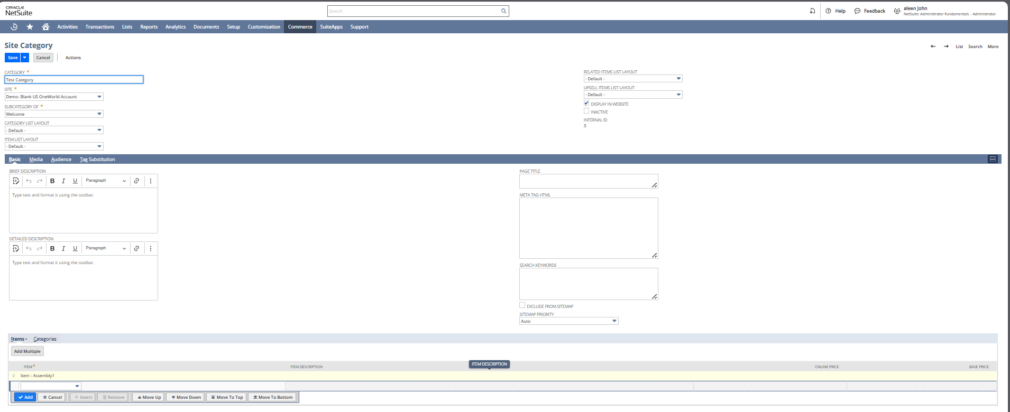
Task: Enable Exclude From Sitemap checkbox
Action: pyautogui.click(x=522, y=306)
